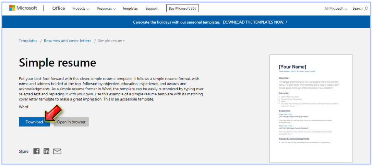
Task: Go to Templates breadcrumb
Action: [28, 41]
